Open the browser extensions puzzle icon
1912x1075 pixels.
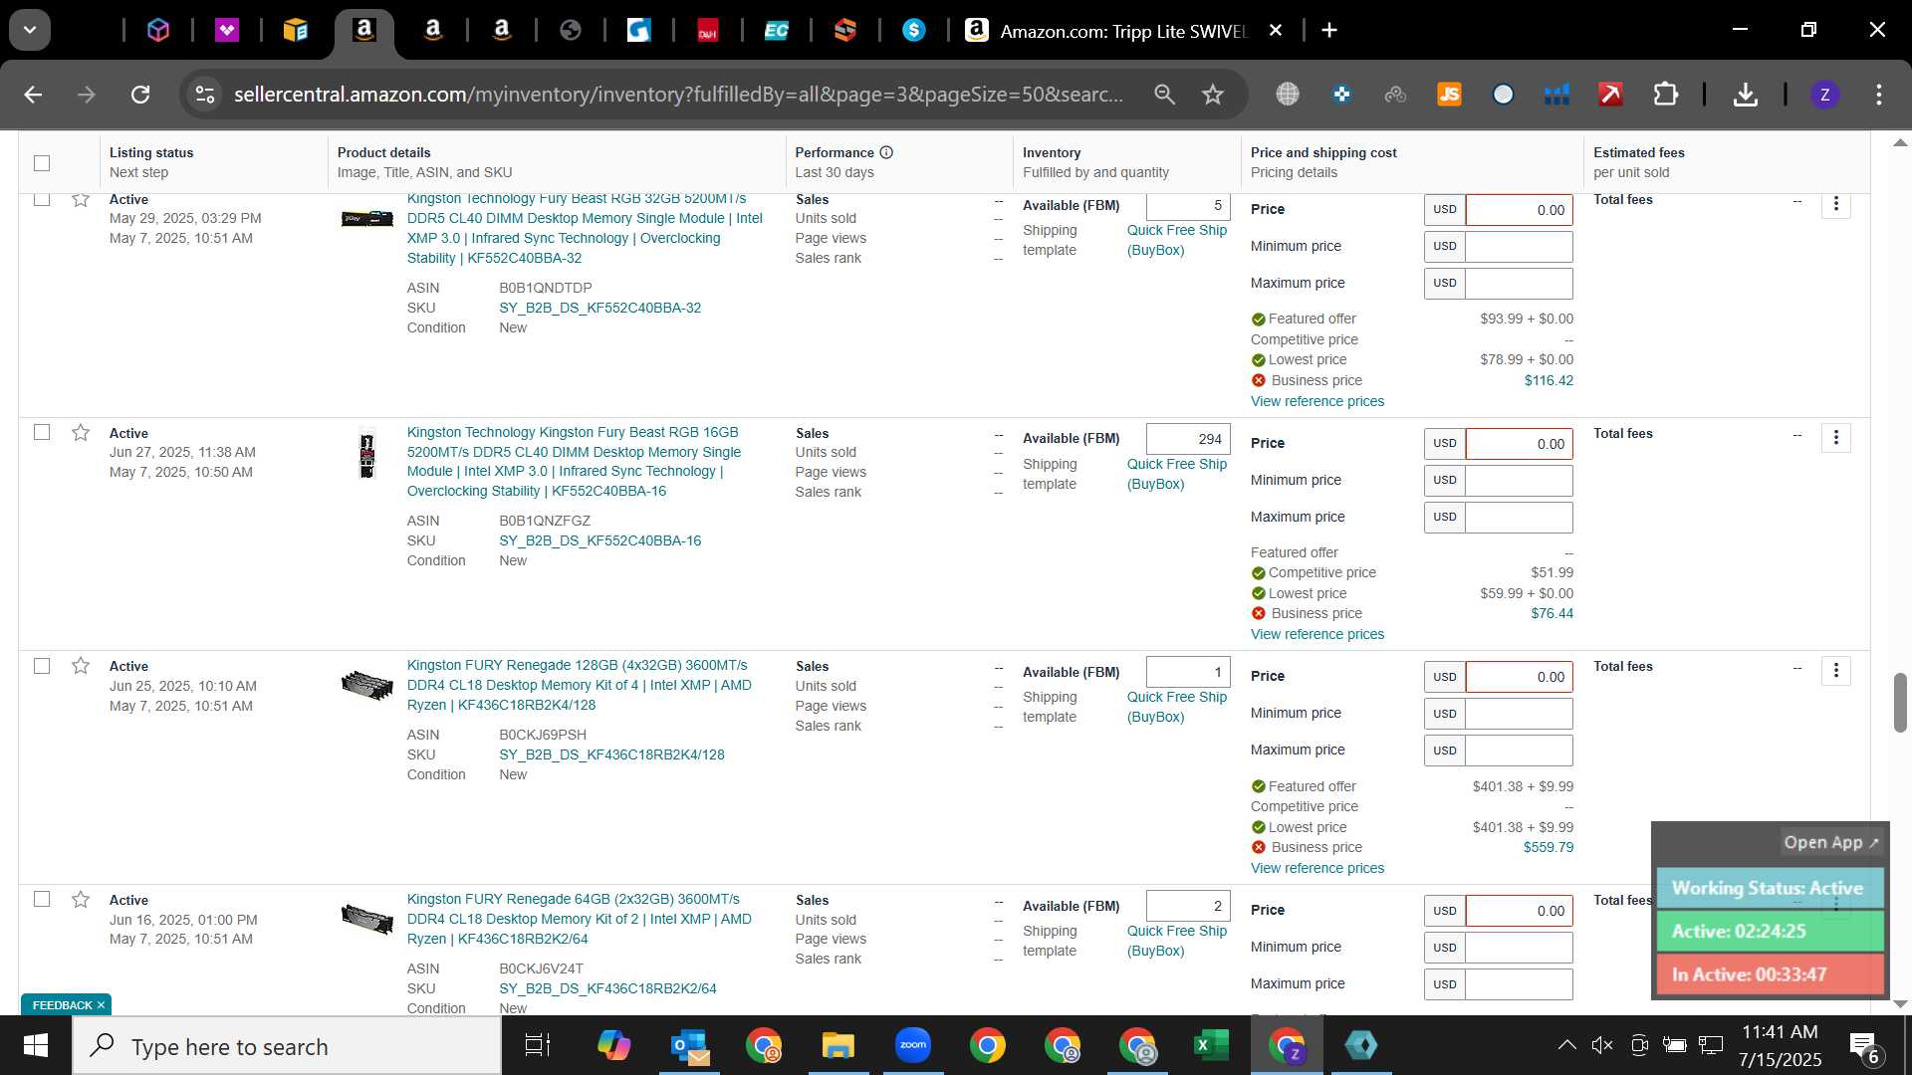tap(1665, 95)
